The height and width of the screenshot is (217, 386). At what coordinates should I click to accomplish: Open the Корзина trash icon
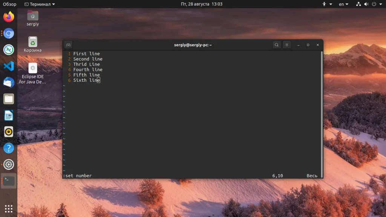coord(33,44)
